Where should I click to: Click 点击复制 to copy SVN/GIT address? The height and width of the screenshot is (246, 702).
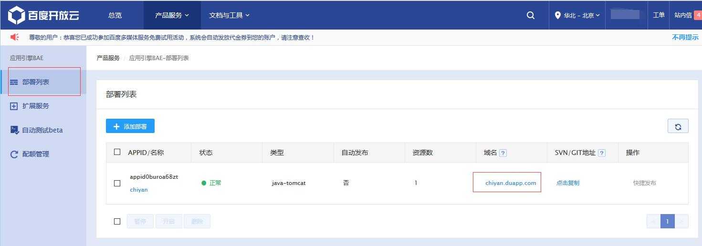pos(568,183)
